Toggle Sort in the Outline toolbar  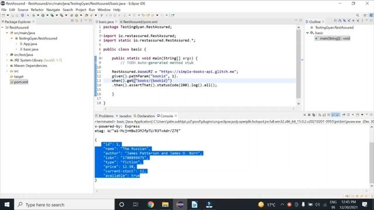(x=340, y=21)
